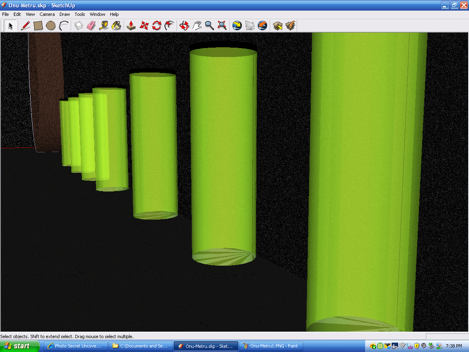Click the Place Model Google Earth icon
This screenshot has height=352, width=469.
tap(262, 26)
